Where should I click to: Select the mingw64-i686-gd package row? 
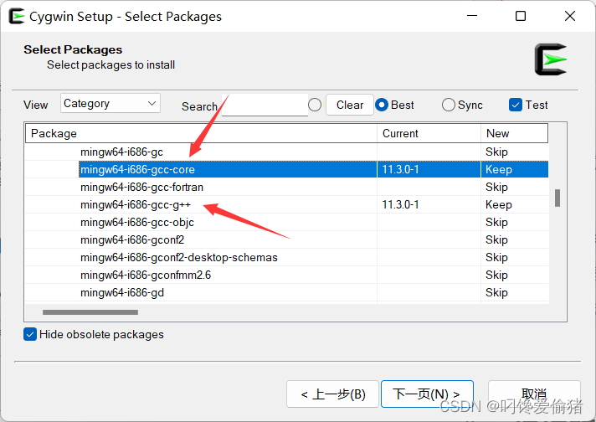(x=287, y=293)
